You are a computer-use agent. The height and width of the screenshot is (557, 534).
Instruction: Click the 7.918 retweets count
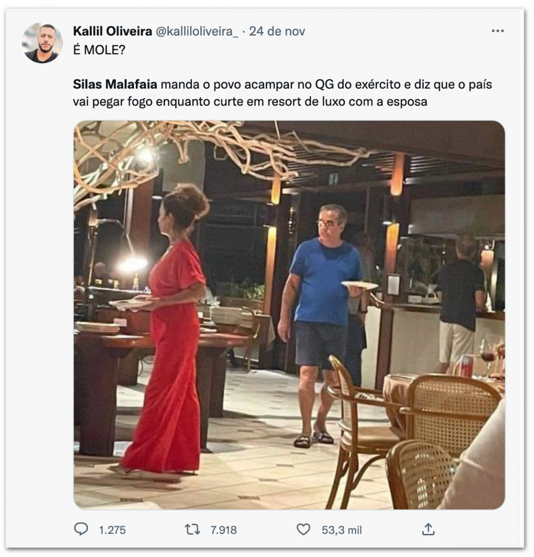click(223, 530)
